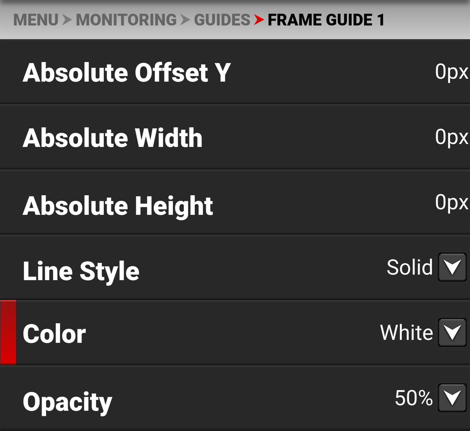Go back to the MENU breadcrumb
The height and width of the screenshot is (431, 470).
click(36, 20)
